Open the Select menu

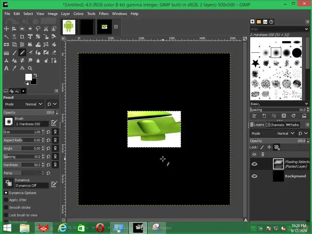(28, 13)
